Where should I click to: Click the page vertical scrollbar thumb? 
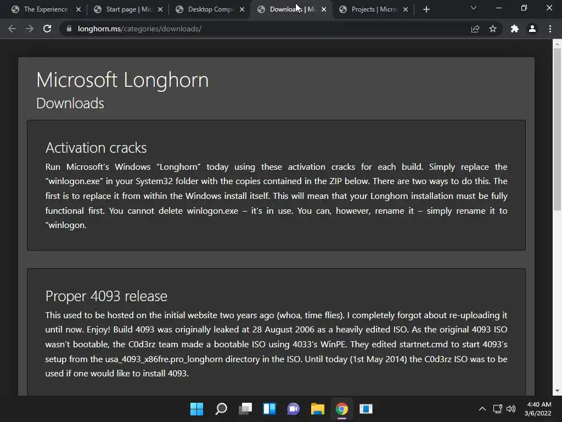pyautogui.click(x=557, y=129)
